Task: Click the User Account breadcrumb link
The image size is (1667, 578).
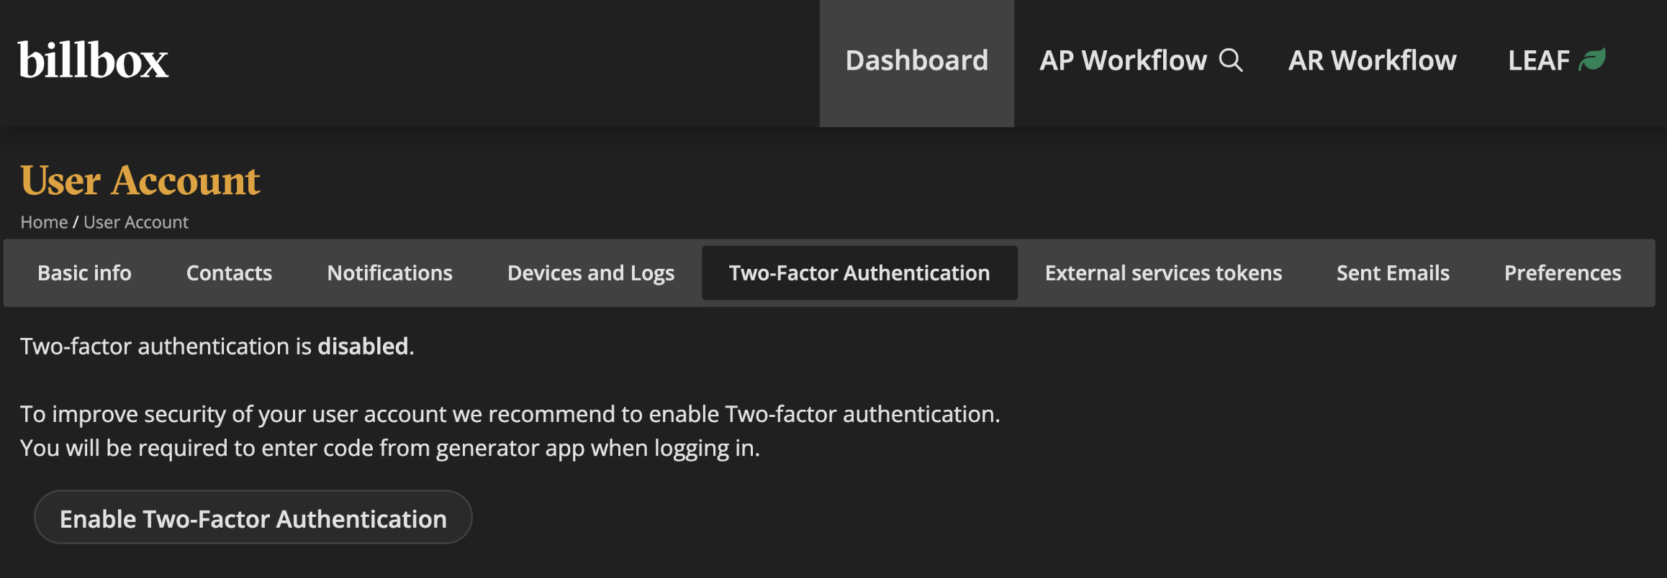Action: coord(136,222)
